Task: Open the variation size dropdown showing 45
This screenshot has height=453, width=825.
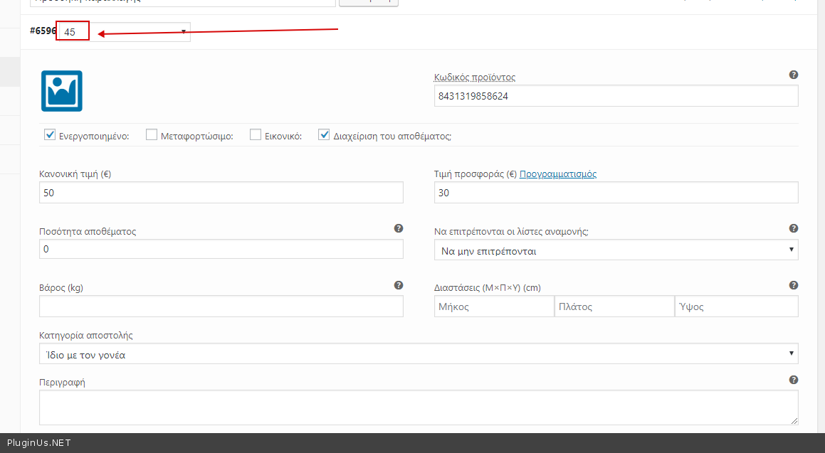Action: click(125, 31)
